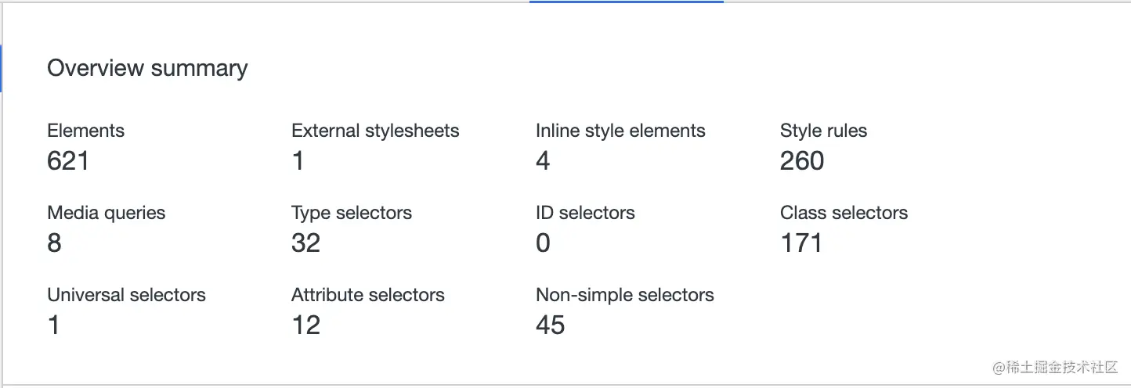Select the Class selectors count 171
1131x388 pixels.
801,243
